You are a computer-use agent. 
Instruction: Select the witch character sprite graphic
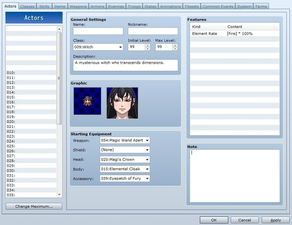87,101
